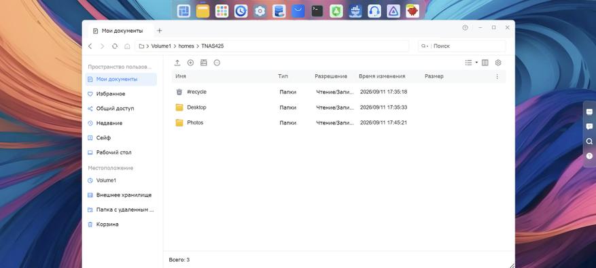Screen dimensions: 596x268
Task: Click the Photos folder icon
Action: tap(179, 123)
